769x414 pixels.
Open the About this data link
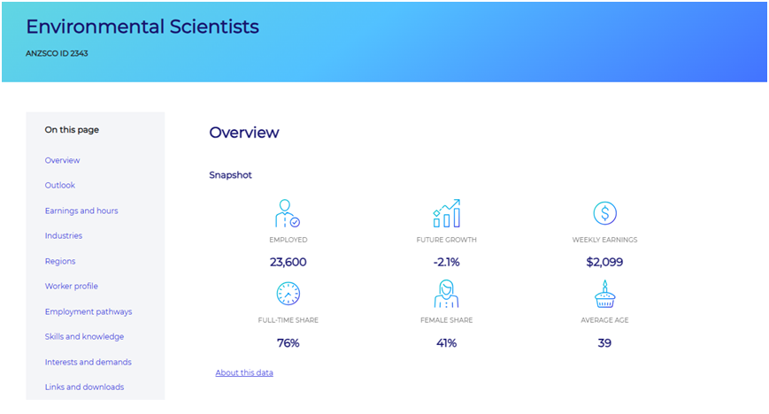pyautogui.click(x=244, y=372)
